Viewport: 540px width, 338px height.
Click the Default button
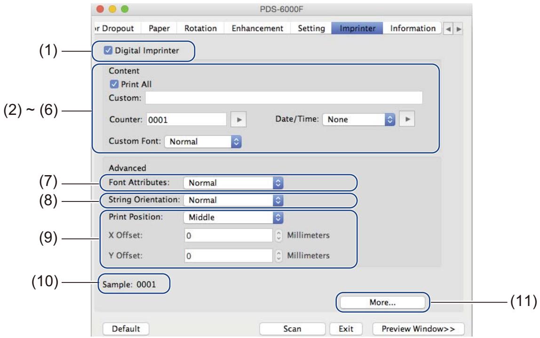126,329
